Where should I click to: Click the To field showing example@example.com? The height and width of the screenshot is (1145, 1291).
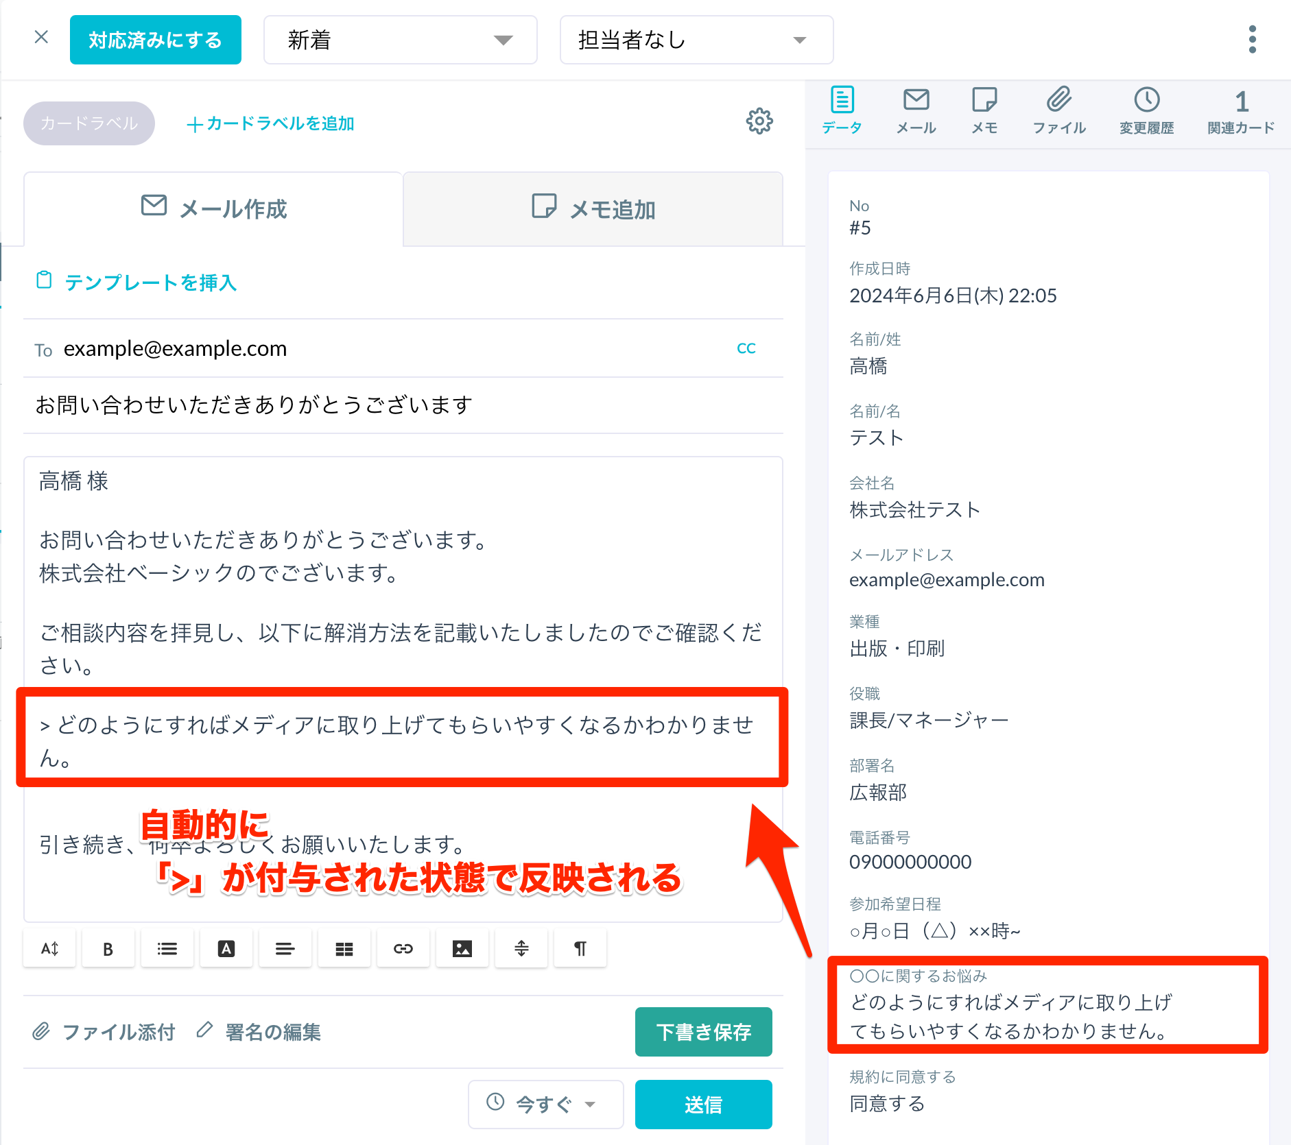click(x=176, y=348)
